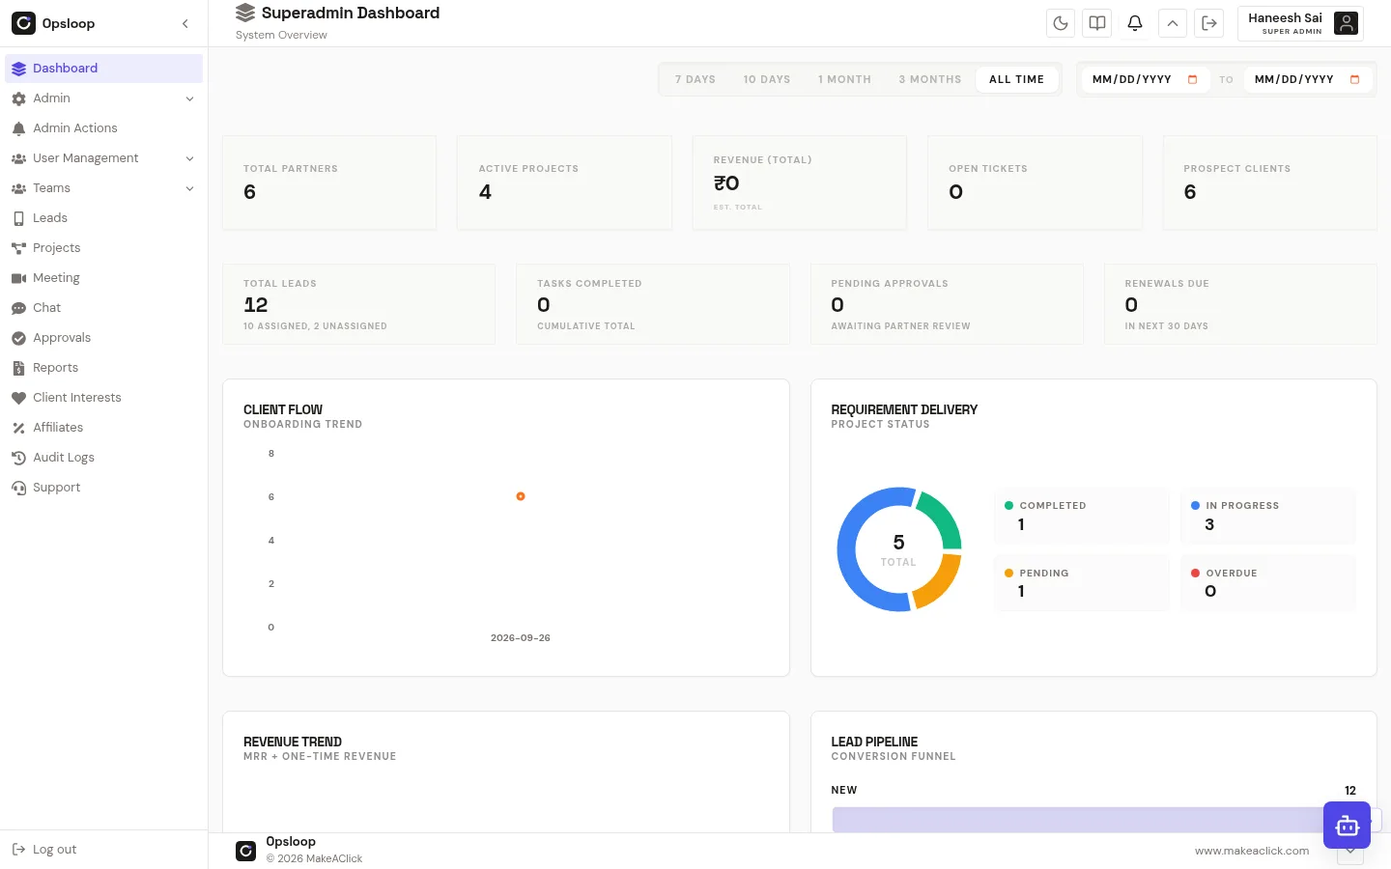Click the Support headset icon
The image size is (1391, 869).
(x=18, y=488)
